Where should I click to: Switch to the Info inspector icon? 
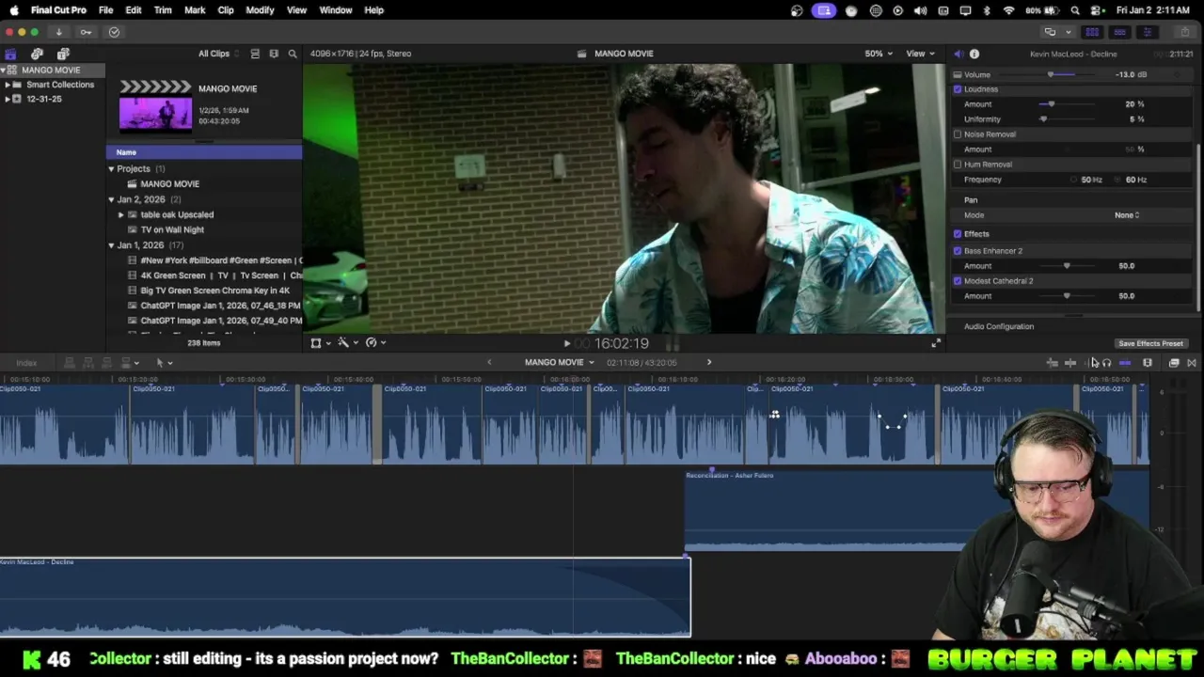(x=974, y=54)
